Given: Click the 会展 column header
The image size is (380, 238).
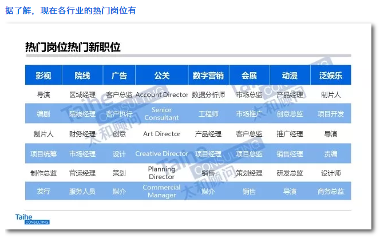Looking at the screenshot, I should tap(249, 76).
